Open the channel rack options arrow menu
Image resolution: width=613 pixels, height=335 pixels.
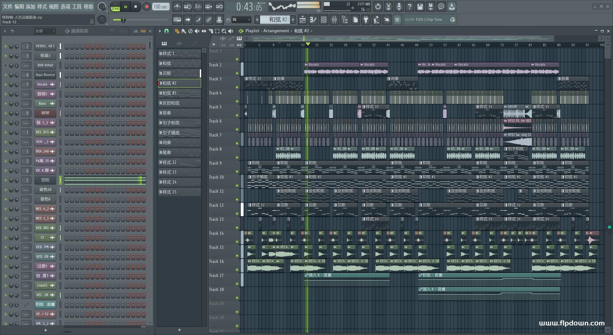[x=5, y=31]
